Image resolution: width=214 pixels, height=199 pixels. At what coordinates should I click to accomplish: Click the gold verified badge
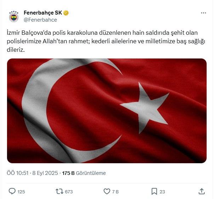pyautogui.click(x=66, y=13)
